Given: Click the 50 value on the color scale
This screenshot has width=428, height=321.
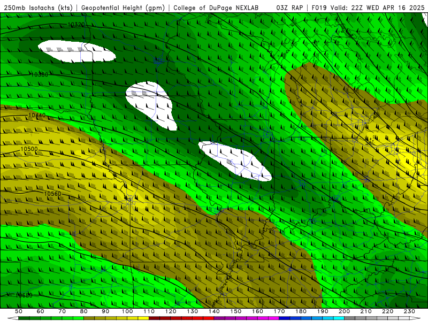Looking at the screenshot, I should [19, 311].
